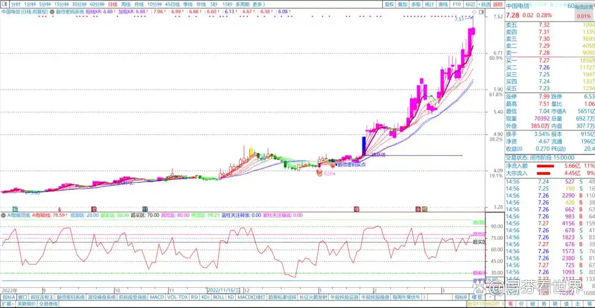The image size is (595, 308).
Task: Select the MACD indicator tab
Action: [157, 297]
